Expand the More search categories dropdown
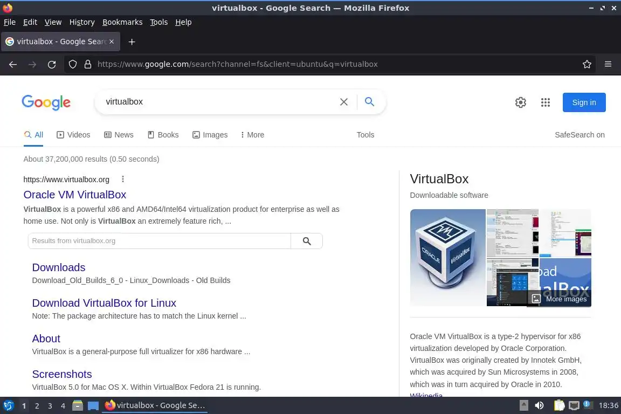This screenshot has width=621, height=414. [252, 135]
